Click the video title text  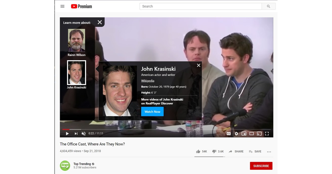click(x=92, y=144)
